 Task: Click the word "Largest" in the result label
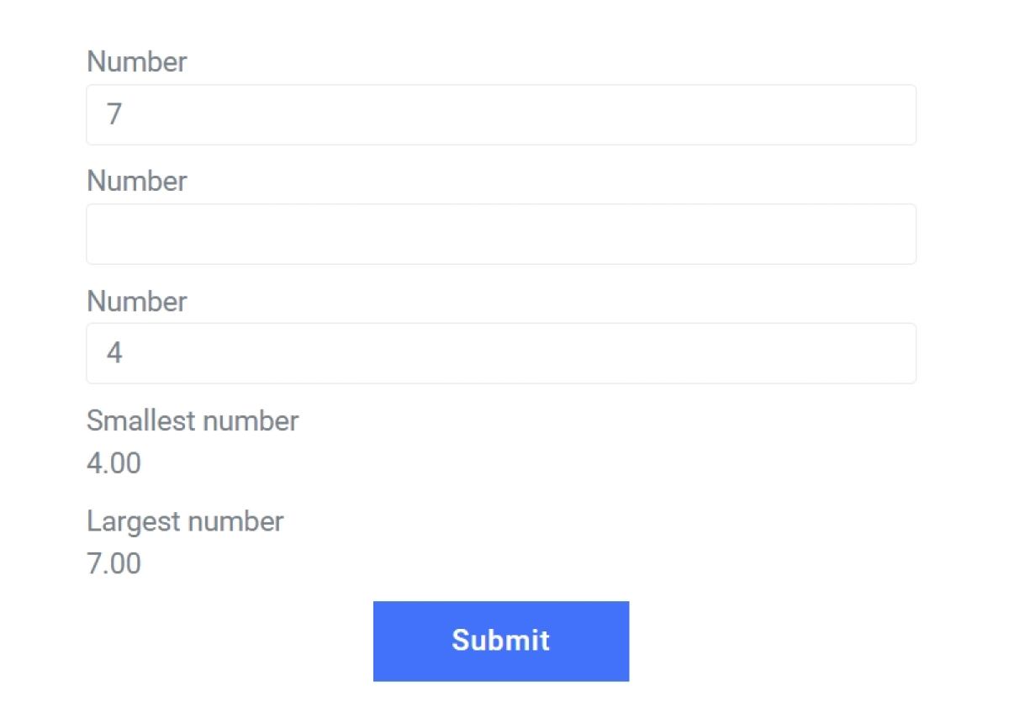pos(133,521)
